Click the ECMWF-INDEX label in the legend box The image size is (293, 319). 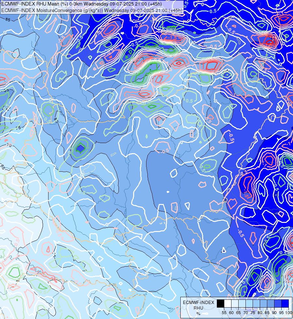[199, 302]
